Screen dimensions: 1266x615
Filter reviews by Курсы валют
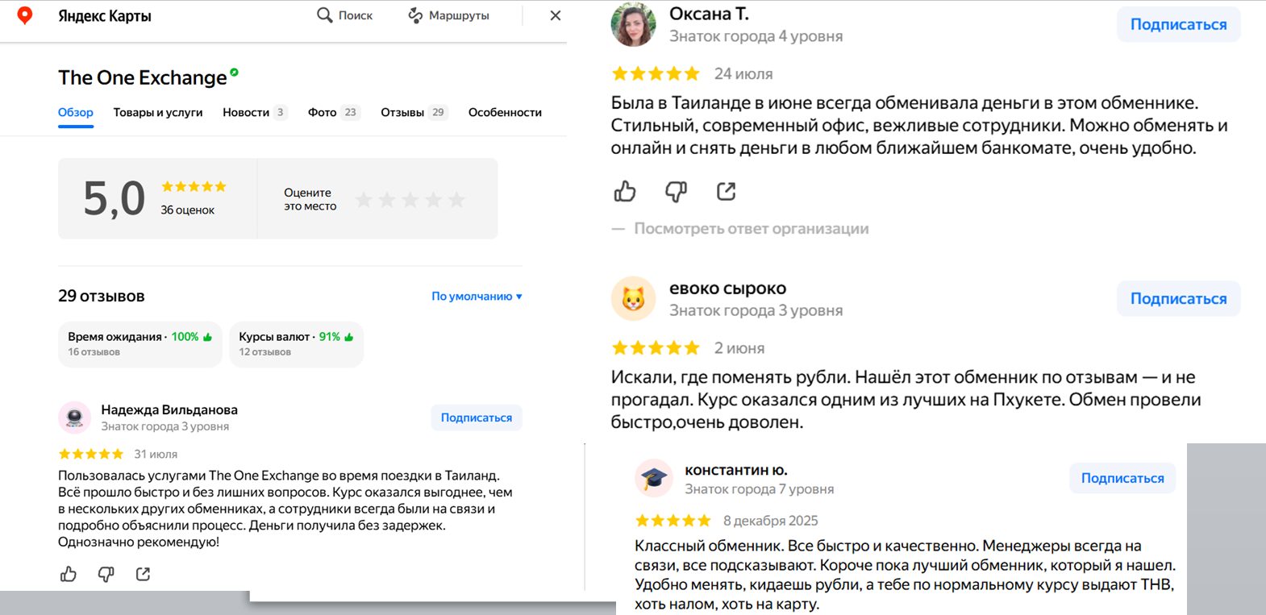tap(296, 344)
